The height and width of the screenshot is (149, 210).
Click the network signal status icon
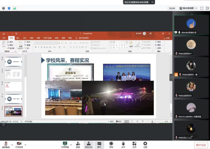(x=14, y=8)
